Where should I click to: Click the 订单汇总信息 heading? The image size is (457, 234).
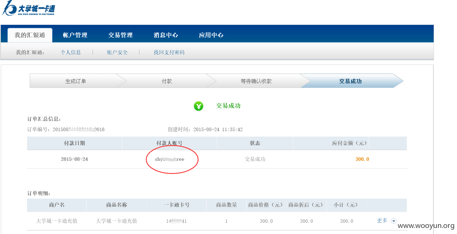point(44,119)
